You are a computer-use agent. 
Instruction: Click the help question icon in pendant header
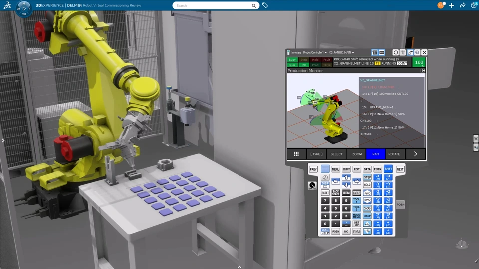[x=417, y=52]
